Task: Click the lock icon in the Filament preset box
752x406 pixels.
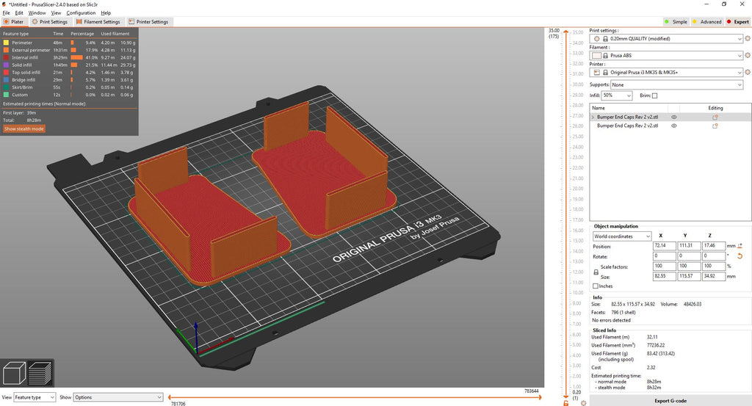Action: (605, 56)
